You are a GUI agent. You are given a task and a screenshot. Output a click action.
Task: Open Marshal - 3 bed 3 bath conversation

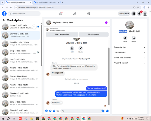(x=20, y=69)
